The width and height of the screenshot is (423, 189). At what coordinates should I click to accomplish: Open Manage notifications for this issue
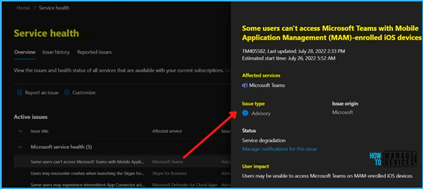[280, 149]
